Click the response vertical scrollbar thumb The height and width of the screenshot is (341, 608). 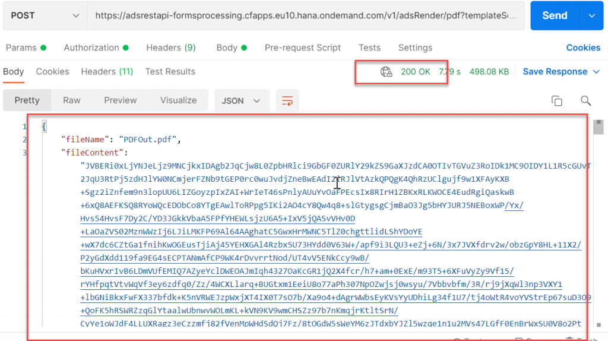(598, 127)
